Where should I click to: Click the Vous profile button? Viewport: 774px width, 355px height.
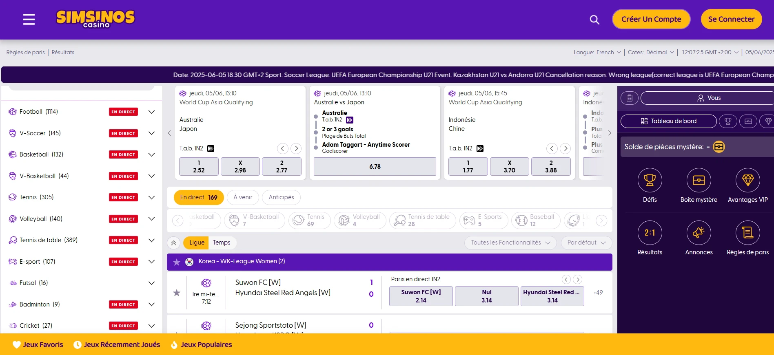(707, 98)
